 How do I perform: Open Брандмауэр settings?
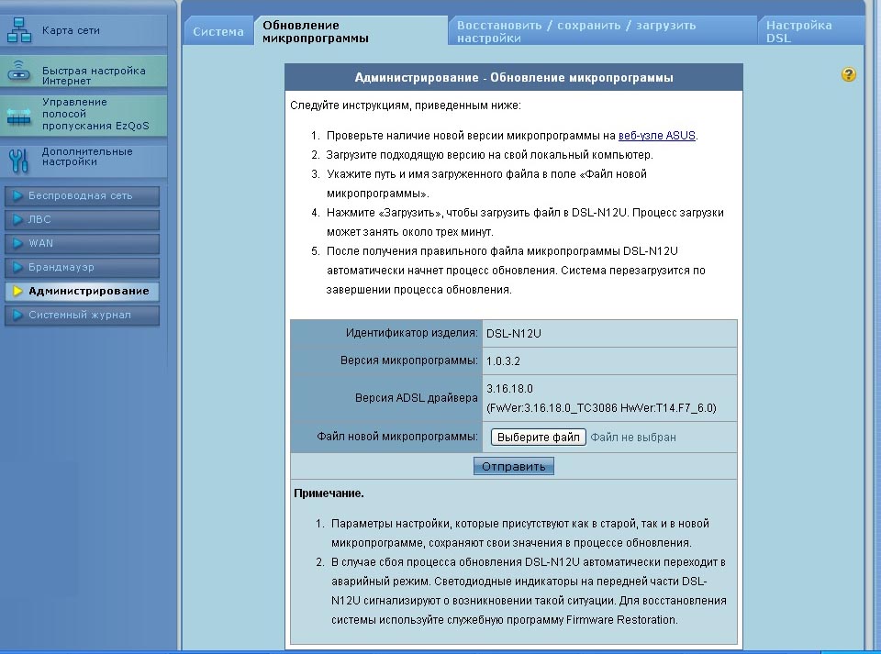coord(82,267)
